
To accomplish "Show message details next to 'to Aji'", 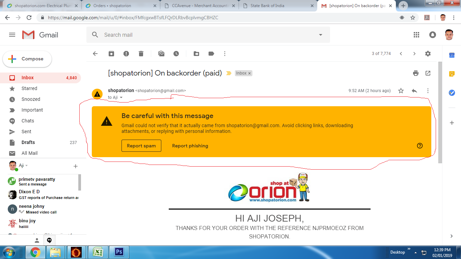I will pos(121,97).
